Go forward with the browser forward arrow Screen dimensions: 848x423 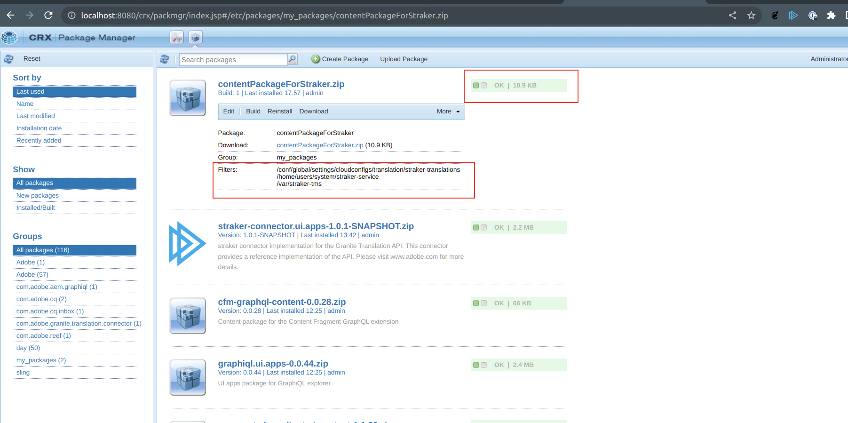(29, 16)
